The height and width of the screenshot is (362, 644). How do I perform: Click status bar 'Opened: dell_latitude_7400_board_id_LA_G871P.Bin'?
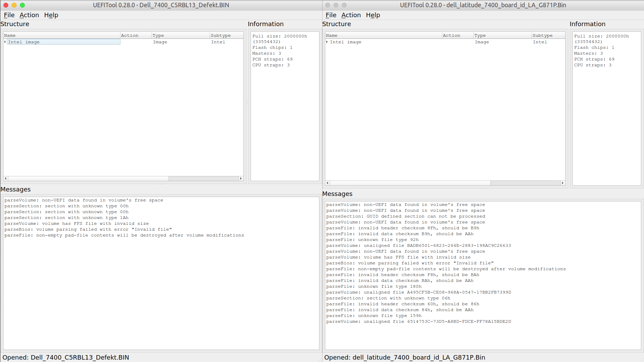tap(405, 358)
